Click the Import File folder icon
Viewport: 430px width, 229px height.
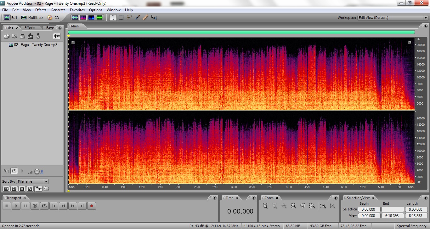click(x=6, y=36)
